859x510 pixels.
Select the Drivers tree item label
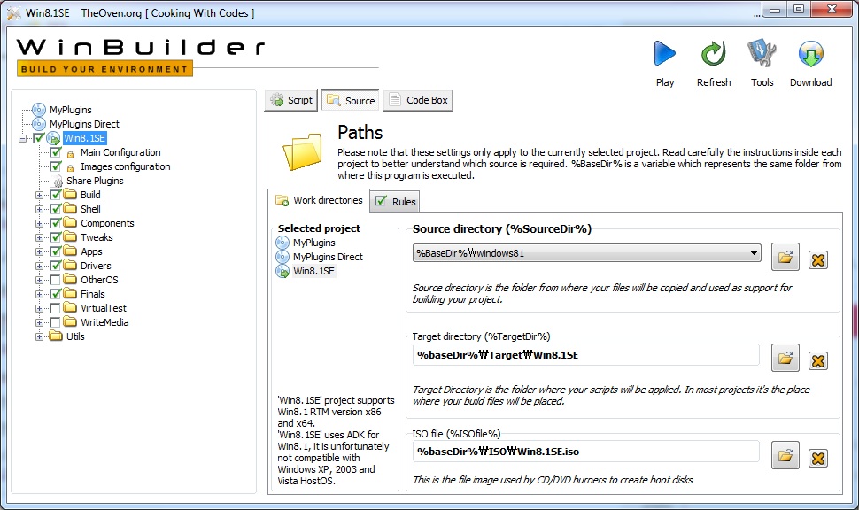coord(96,265)
